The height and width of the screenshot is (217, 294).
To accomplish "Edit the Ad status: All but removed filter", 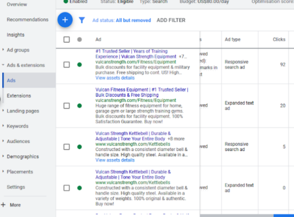I will pyautogui.click(x=122, y=20).
